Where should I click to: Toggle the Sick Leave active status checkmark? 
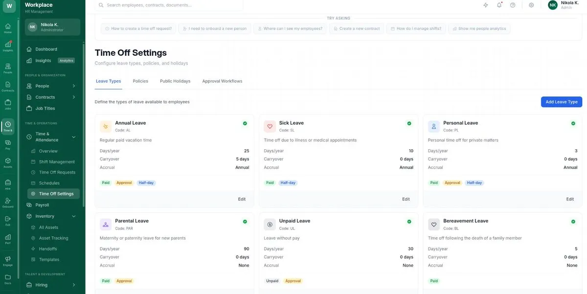click(409, 123)
